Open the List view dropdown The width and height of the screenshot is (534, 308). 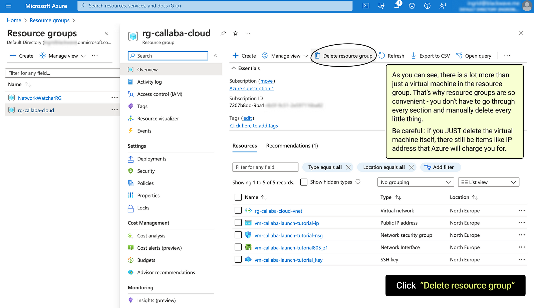489,182
